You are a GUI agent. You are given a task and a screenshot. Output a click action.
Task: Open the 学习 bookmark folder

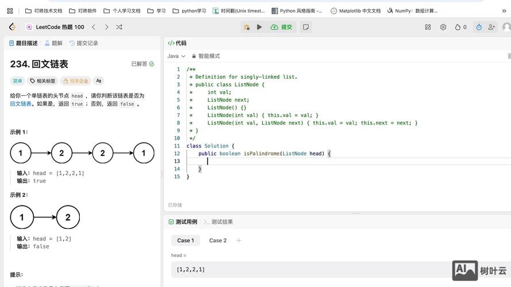(156, 11)
